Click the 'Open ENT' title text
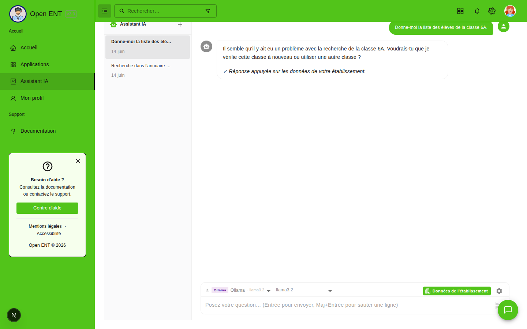The image size is (527, 329). click(x=46, y=14)
